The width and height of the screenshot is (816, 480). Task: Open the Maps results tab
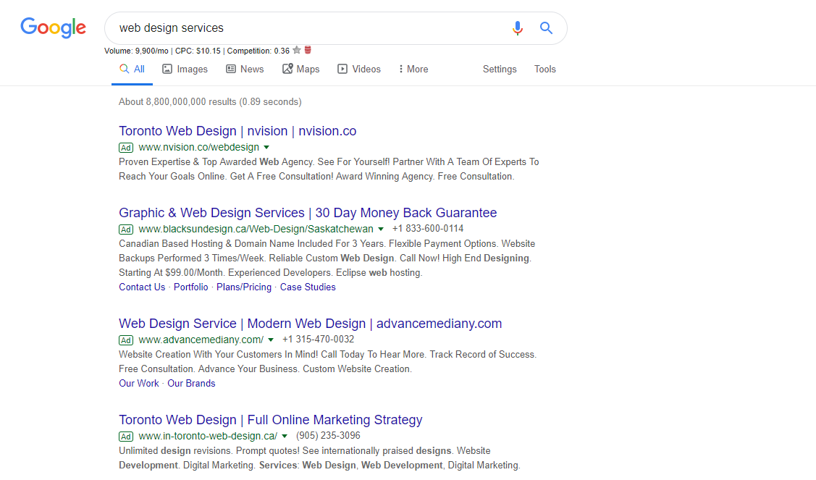click(x=300, y=70)
